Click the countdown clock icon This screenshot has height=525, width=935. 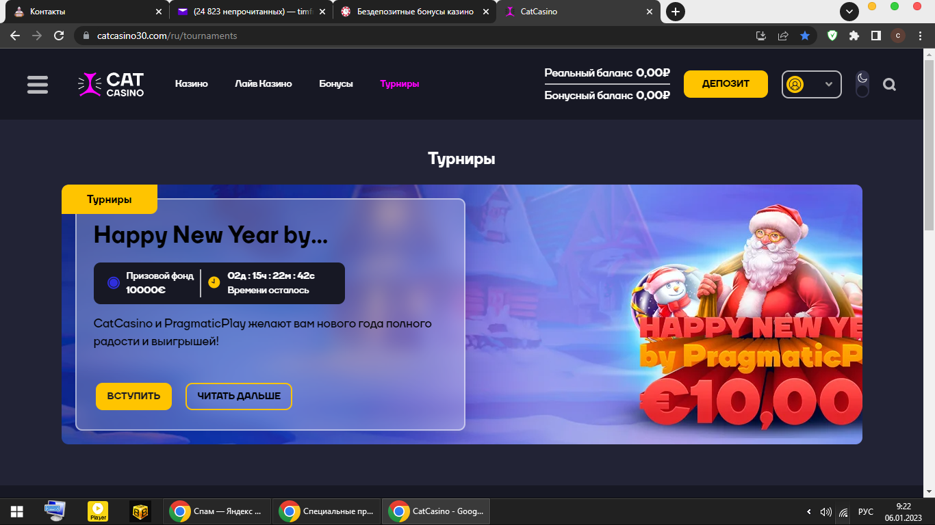point(214,282)
